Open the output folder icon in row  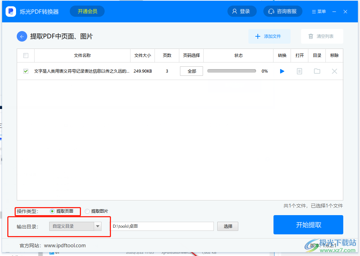pos(317,71)
